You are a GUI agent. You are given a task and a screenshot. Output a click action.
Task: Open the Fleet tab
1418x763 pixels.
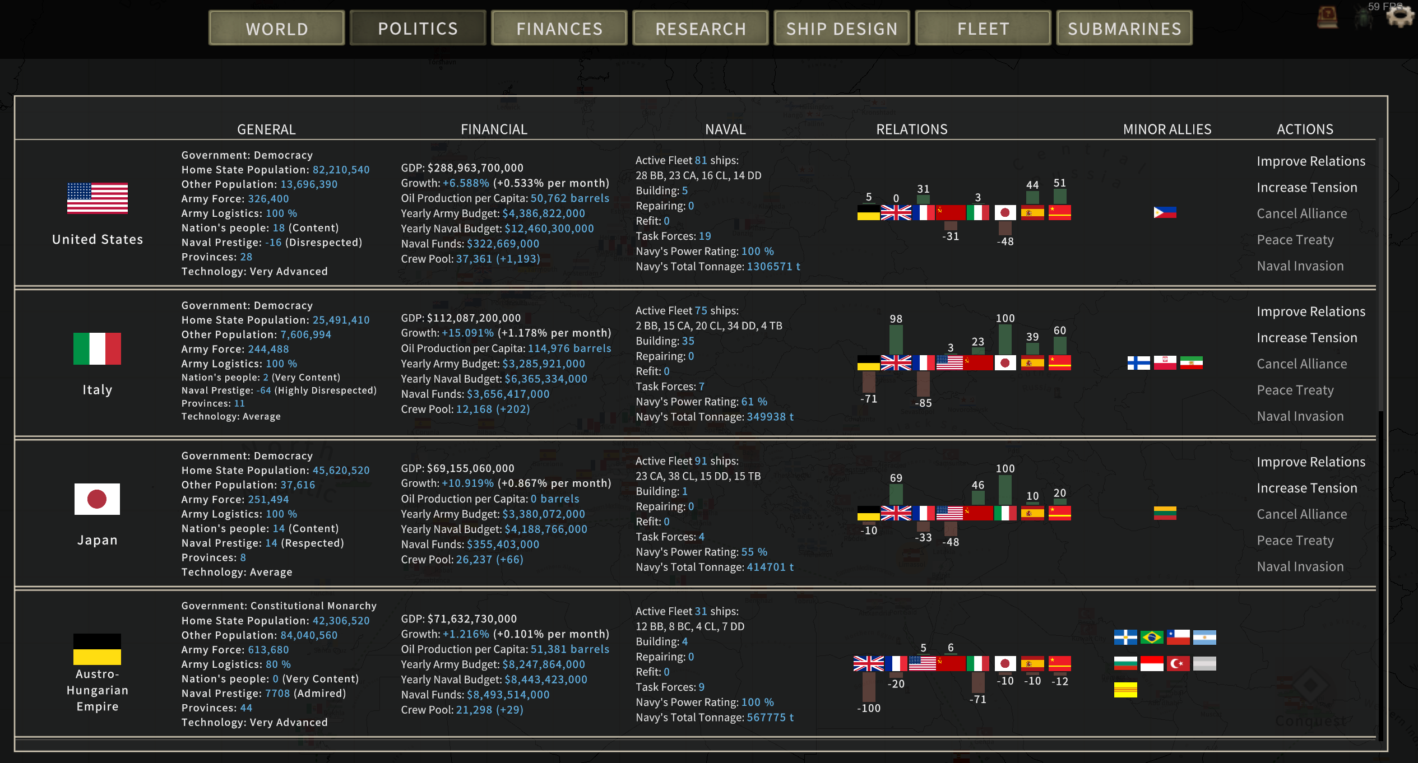(983, 28)
